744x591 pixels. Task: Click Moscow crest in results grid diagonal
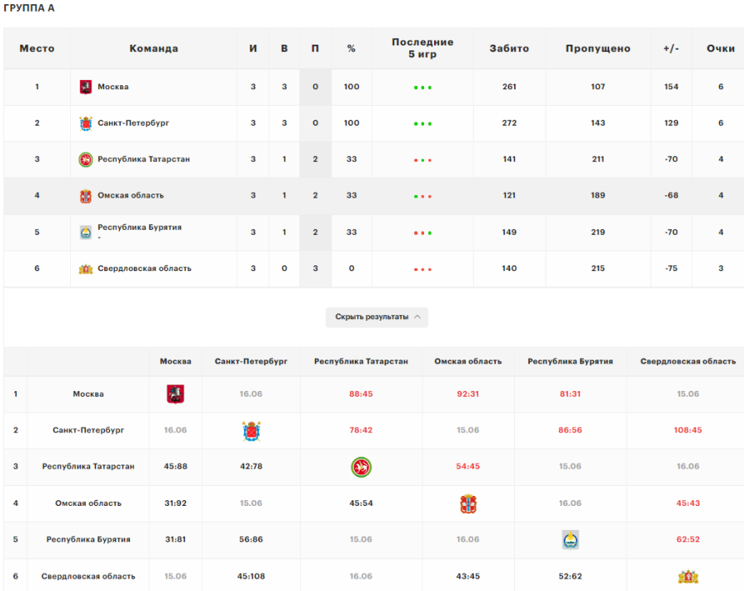point(175,394)
